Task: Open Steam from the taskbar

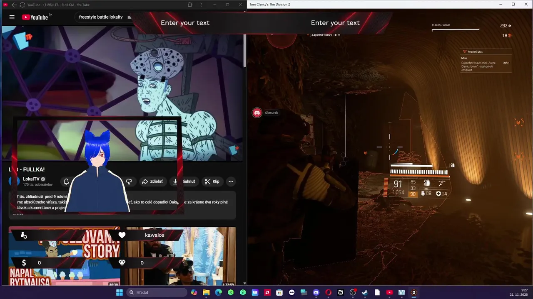Action: pyautogui.click(x=365, y=292)
